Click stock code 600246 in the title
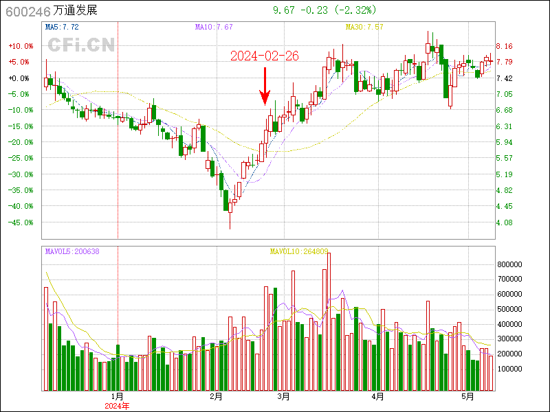Screen dimensions: 550x412 coord(27,10)
